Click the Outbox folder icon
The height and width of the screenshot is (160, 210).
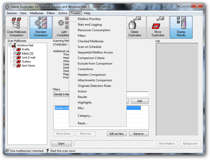click(19, 62)
